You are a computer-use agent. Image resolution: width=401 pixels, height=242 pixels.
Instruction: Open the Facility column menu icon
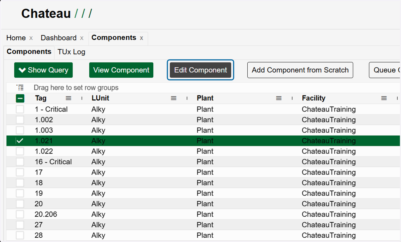(x=384, y=98)
